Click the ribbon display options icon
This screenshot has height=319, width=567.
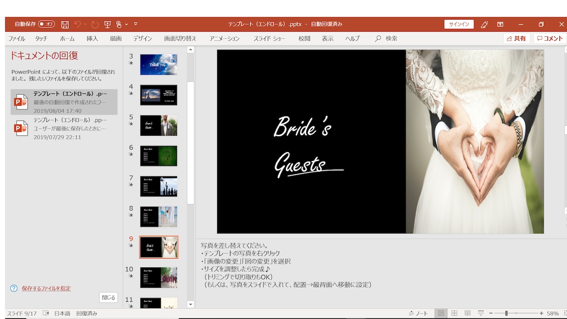(501, 24)
